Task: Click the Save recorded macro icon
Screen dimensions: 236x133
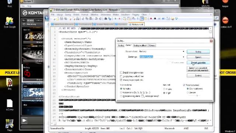Action: click(167, 19)
